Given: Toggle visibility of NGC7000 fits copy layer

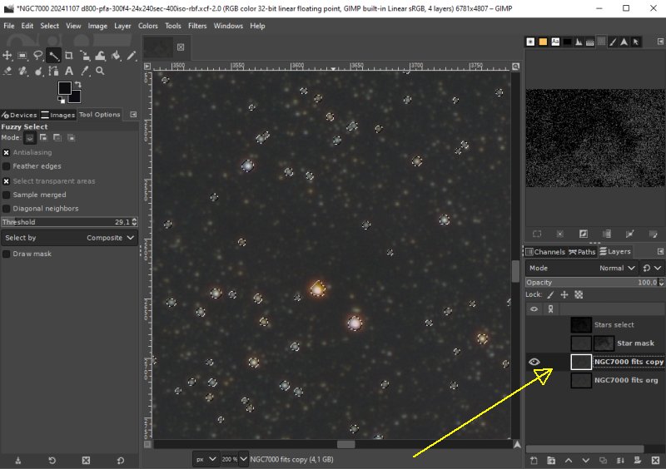Looking at the screenshot, I should (x=534, y=362).
